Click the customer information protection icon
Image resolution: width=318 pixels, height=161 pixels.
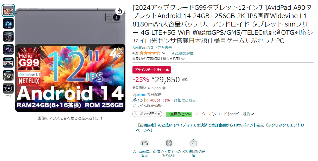[x=193, y=143]
